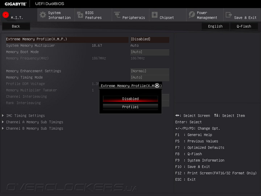261x196 pixels.
Task: Click the Memory Enhancement Settings label
Action: (x=33, y=71)
